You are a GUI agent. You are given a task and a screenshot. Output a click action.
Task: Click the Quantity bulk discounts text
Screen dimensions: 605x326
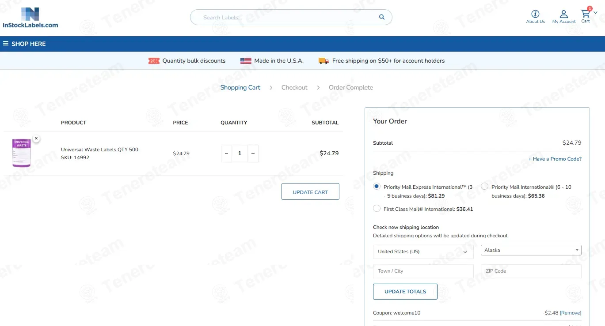[194, 61]
